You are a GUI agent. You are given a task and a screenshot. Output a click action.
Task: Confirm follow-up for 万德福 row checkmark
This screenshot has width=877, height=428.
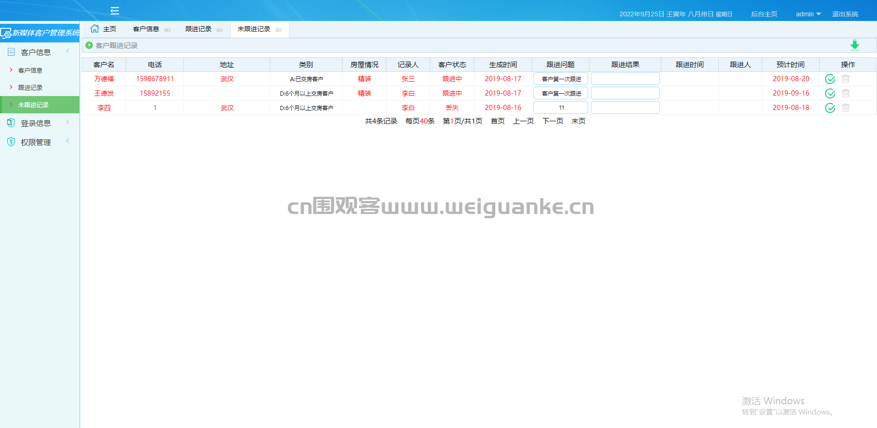[x=830, y=79]
